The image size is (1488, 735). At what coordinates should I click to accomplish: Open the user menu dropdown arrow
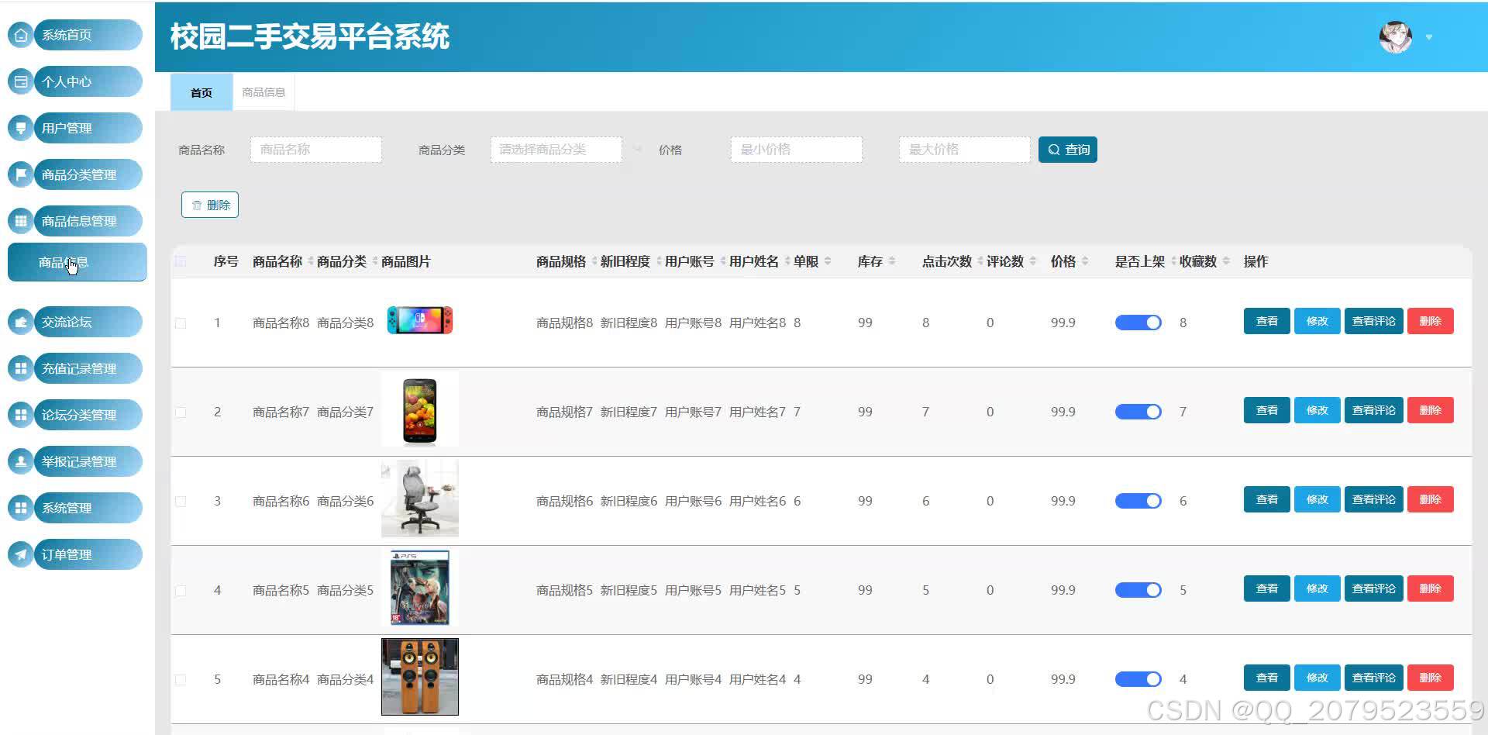click(1429, 37)
